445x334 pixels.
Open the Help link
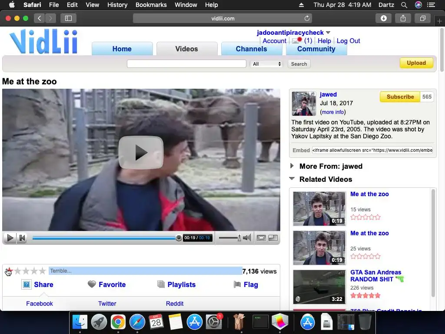(324, 41)
